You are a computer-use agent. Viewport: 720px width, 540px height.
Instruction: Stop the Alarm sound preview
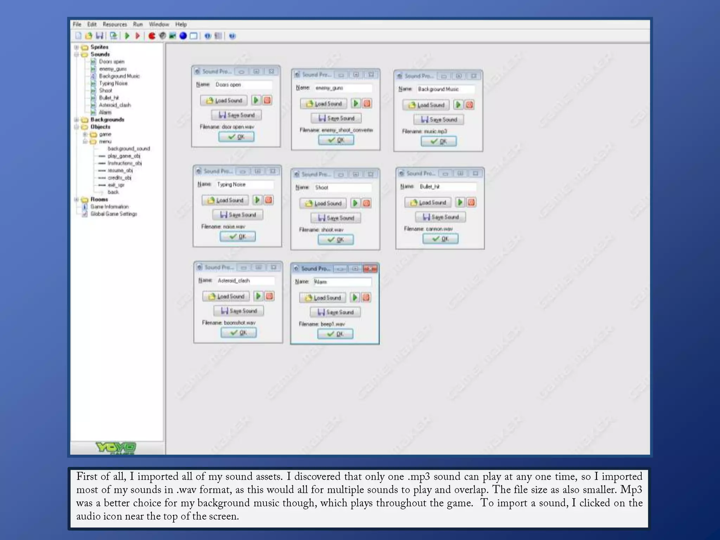tap(366, 298)
